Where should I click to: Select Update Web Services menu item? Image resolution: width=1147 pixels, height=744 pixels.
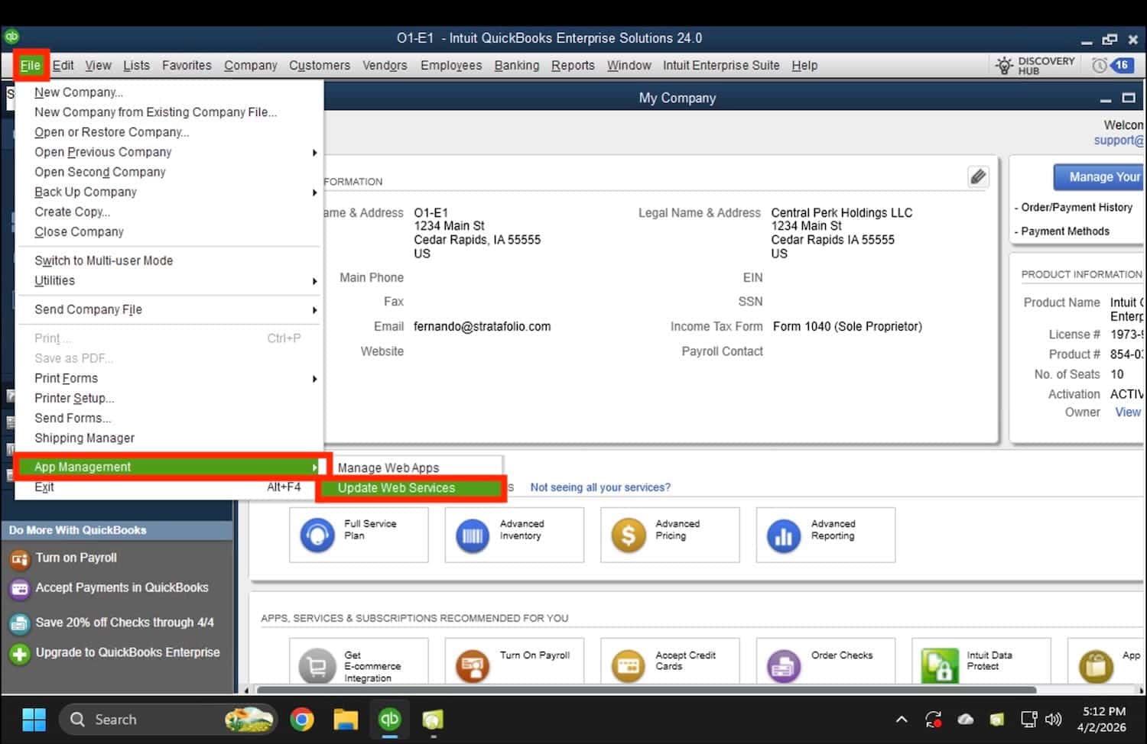click(x=396, y=488)
